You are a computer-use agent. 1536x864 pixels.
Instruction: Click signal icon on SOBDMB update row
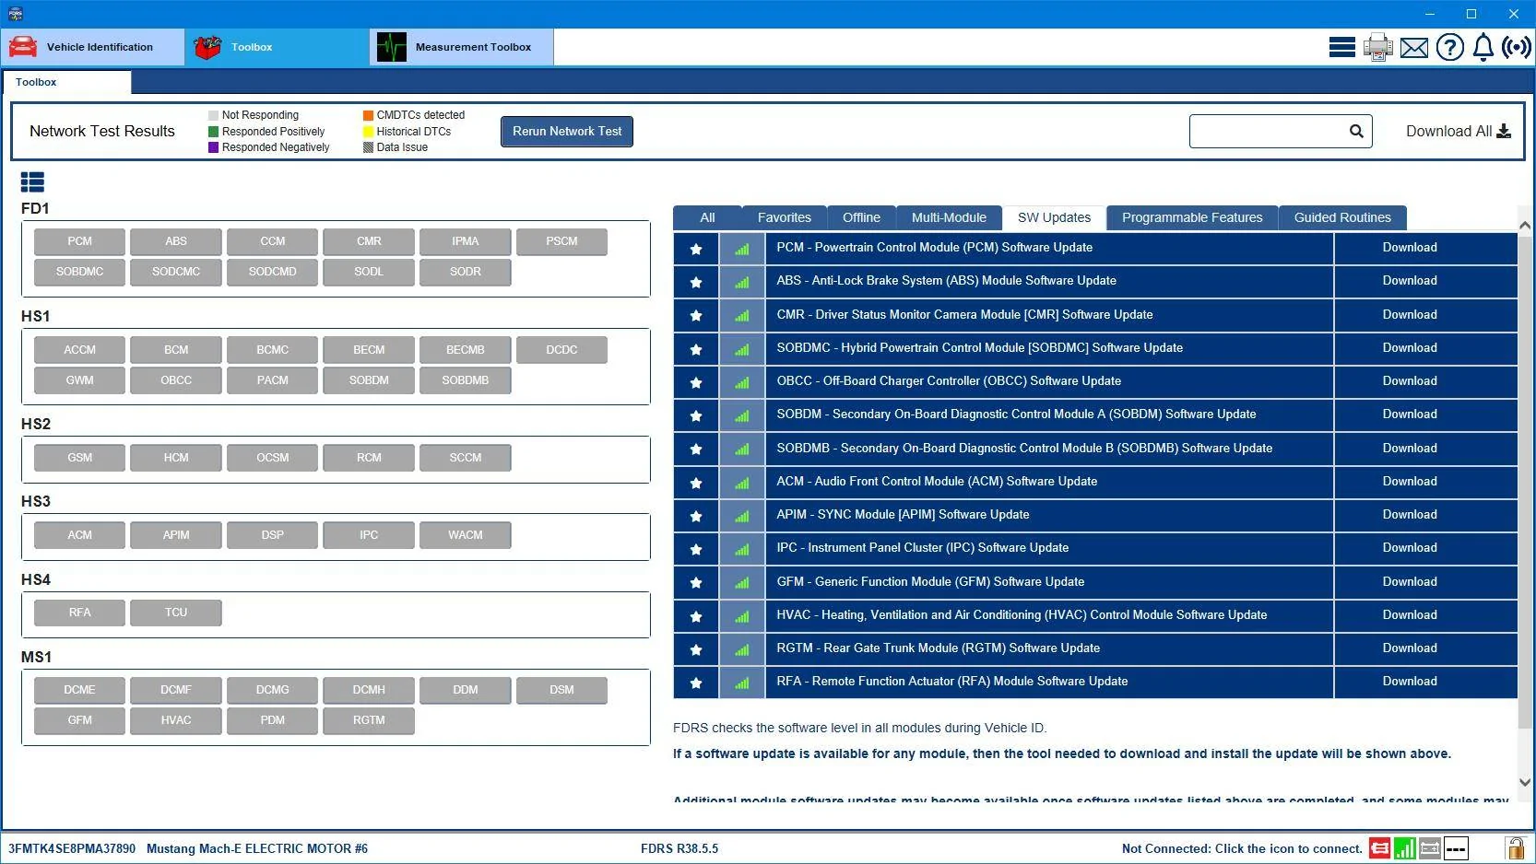click(742, 449)
